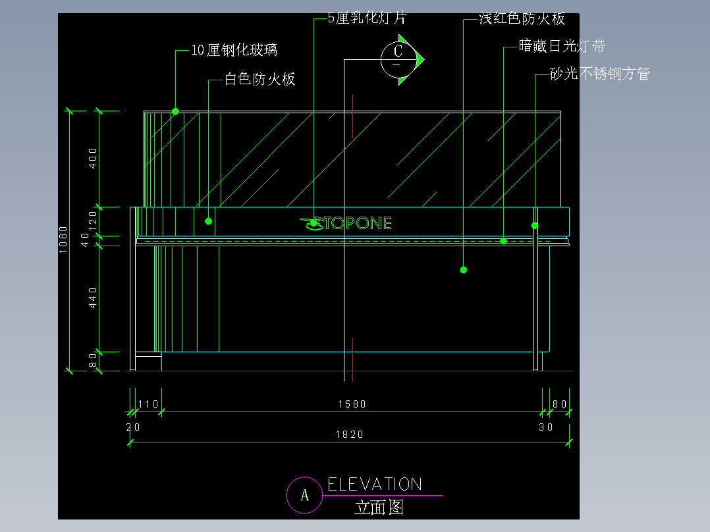Image resolution: width=710 pixels, height=532 pixels.
Task: Select the TOPONE logo on the counter
Action: click(x=346, y=223)
